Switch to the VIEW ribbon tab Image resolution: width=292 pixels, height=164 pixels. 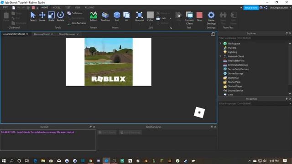78,8
